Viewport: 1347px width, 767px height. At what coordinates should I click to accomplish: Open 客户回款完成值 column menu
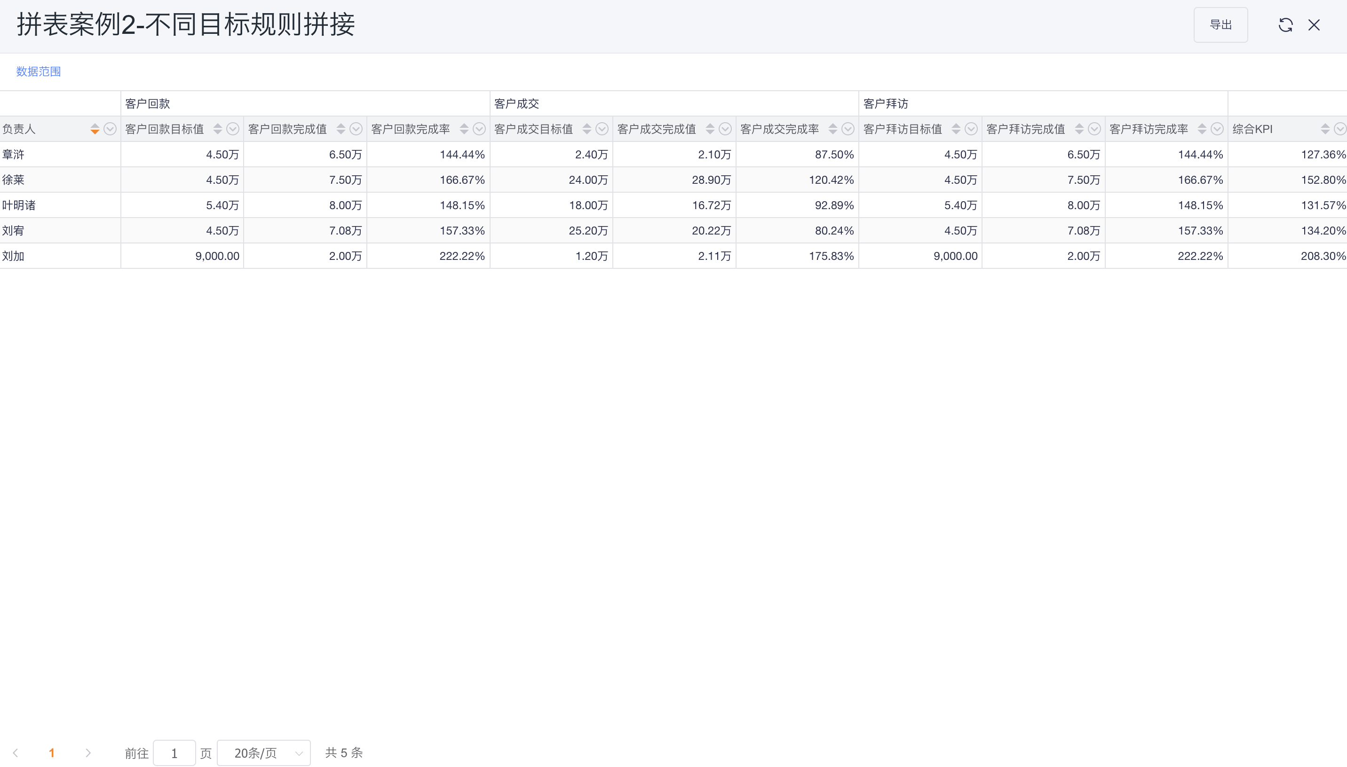click(356, 128)
